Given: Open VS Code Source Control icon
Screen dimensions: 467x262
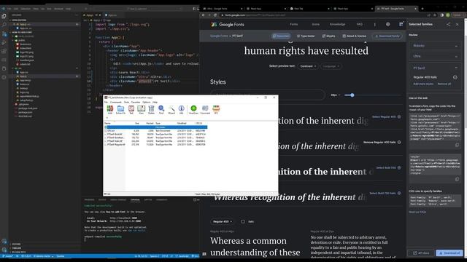Looking at the screenshot, I should pos(4,34).
